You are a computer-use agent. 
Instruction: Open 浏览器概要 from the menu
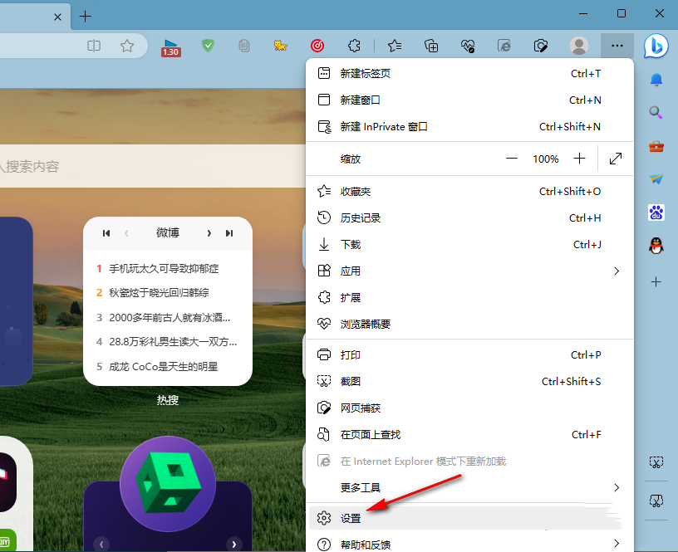(469, 324)
